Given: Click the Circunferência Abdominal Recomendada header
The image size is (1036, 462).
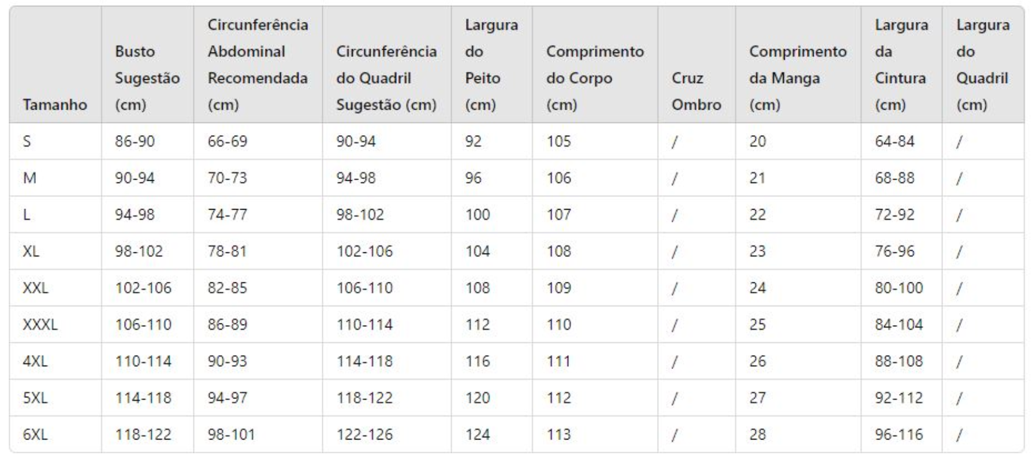Looking at the screenshot, I should click(x=258, y=65).
